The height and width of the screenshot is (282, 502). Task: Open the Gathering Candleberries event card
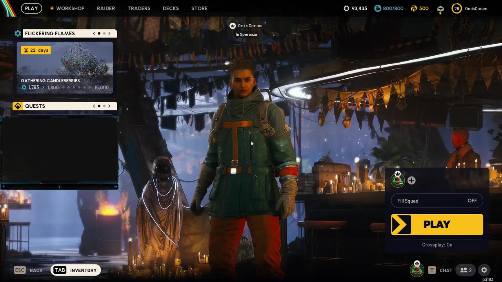[x=65, y=67]
